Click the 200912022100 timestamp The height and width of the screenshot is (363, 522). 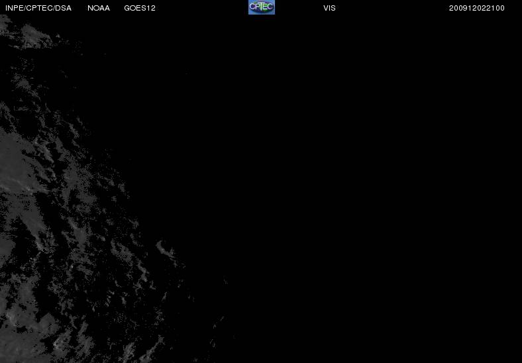tap(477, 8)
